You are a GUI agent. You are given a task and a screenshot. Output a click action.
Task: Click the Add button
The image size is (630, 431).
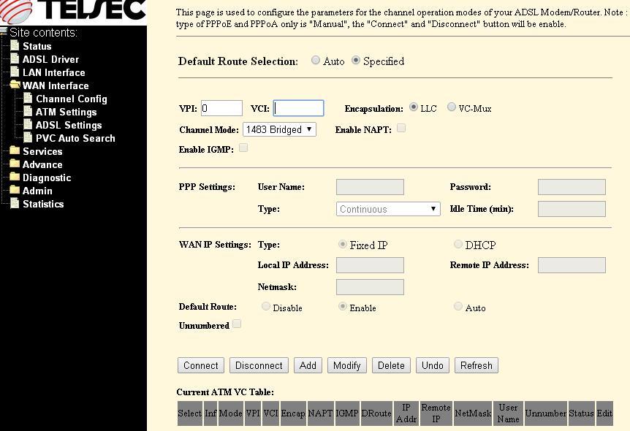[x=308, y=365]
